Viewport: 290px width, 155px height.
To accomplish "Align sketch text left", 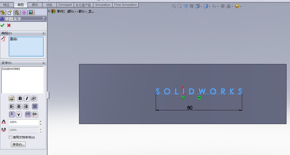I will tap(12, 106).
